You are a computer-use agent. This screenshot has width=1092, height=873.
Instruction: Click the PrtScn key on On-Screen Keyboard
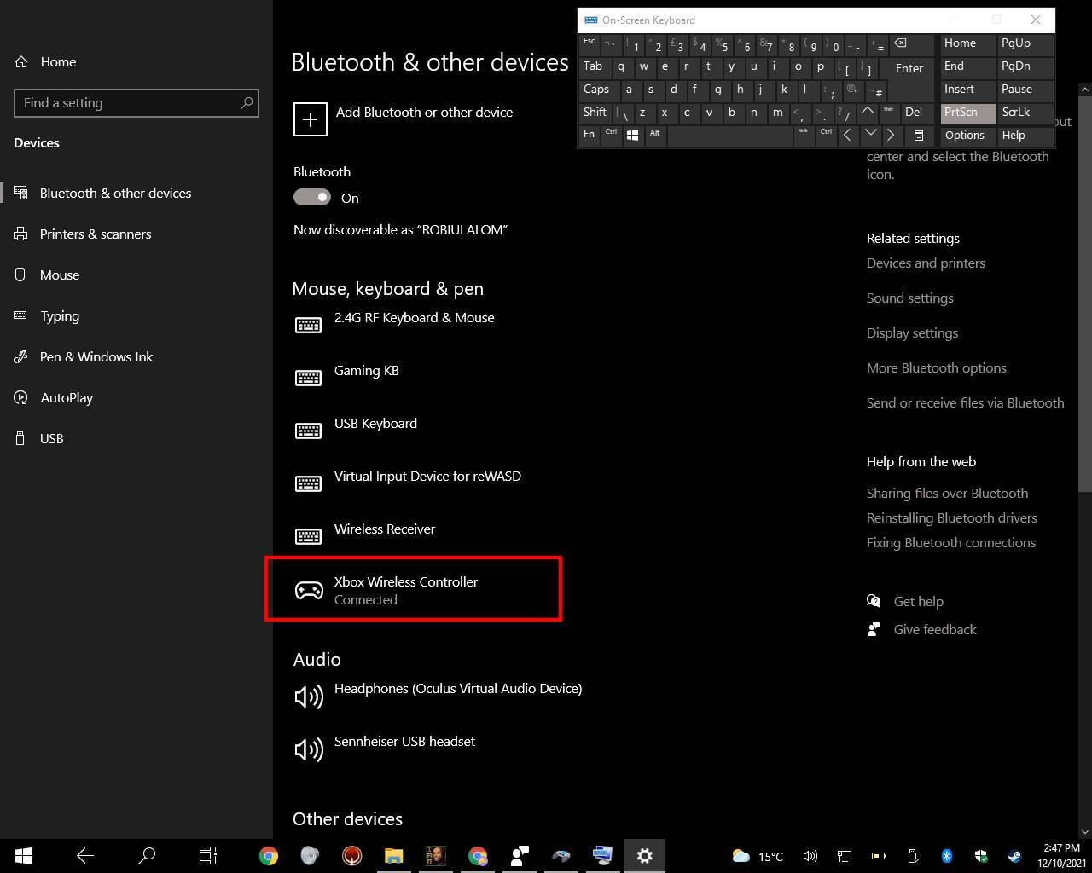point(967,113)
